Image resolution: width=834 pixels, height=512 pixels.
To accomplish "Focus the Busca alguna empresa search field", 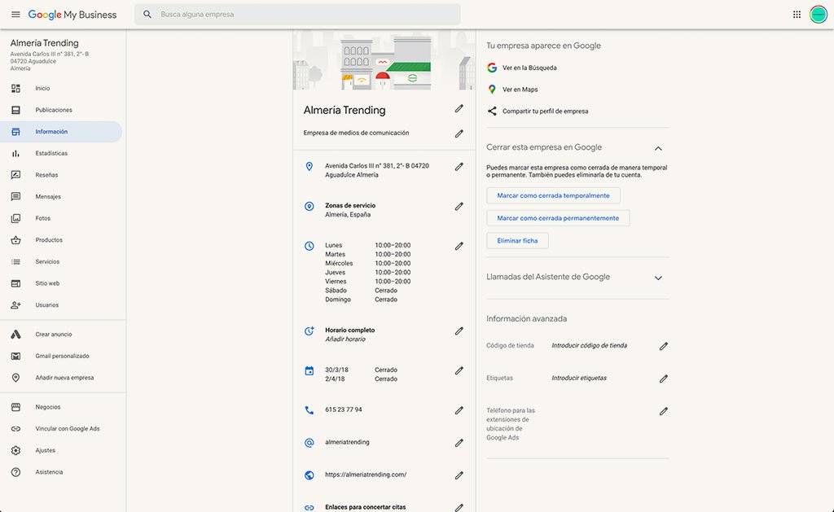I will tap(297, 15).
